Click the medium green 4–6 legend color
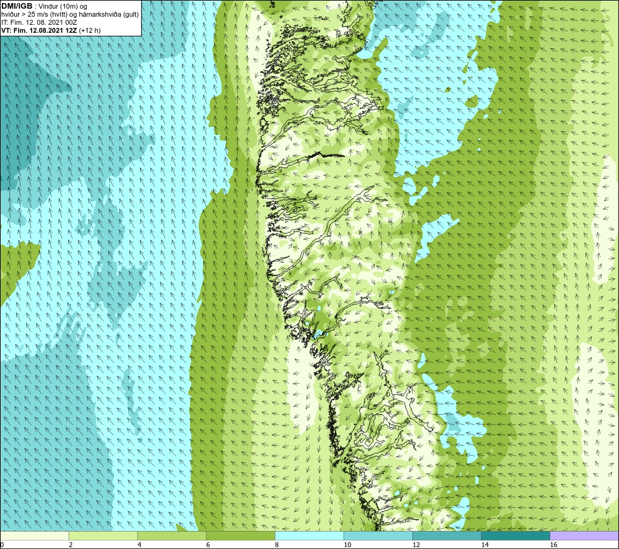The height and width of the screenshot is (549, 619). pos(172,535)
